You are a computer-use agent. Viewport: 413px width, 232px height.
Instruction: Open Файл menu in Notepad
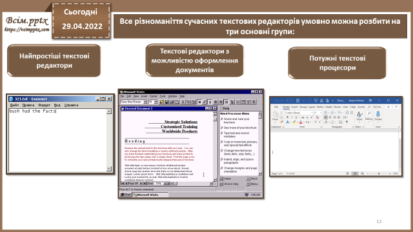point(14,105)
